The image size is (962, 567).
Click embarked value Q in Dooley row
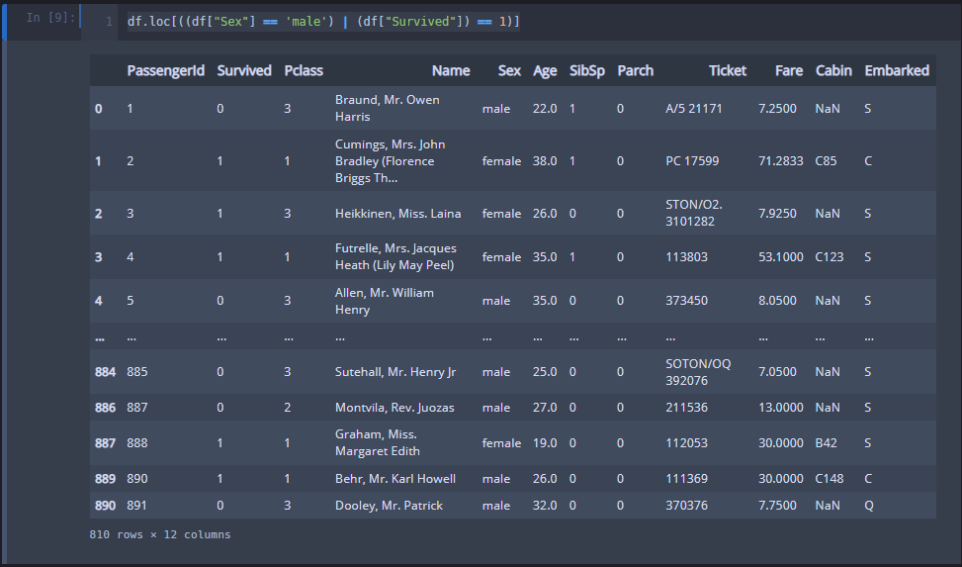[869, 506]
